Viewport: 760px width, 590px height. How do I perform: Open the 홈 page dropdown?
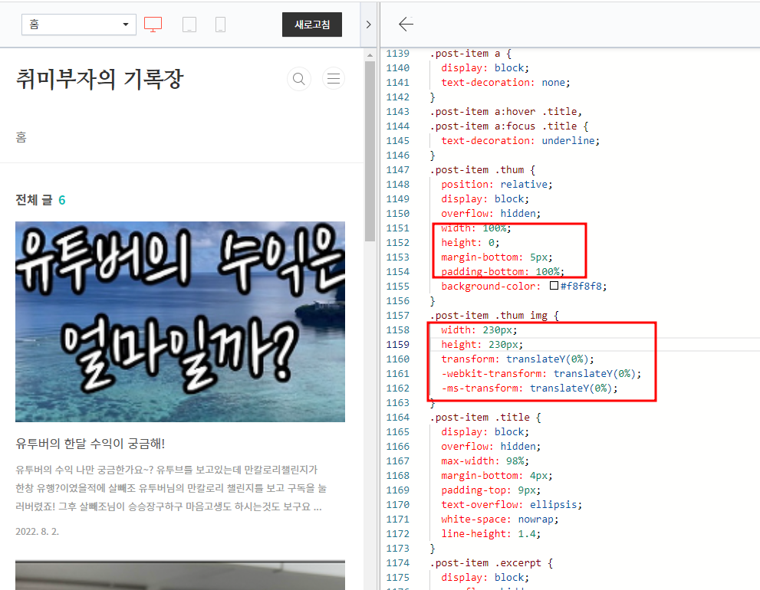pos(79,25)
